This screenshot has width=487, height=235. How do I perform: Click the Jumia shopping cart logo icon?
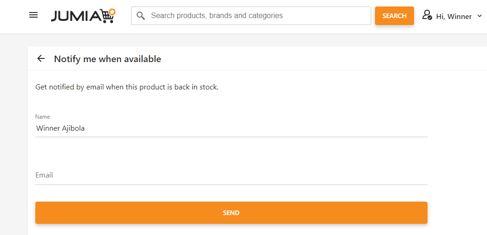108,17
